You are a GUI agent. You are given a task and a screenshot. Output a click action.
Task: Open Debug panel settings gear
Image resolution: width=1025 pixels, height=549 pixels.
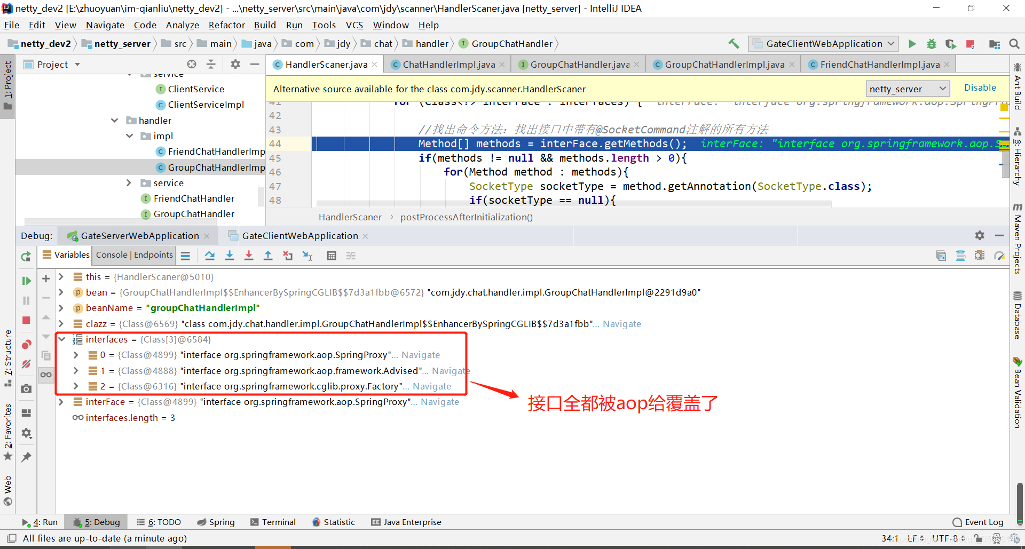[980, 235]
